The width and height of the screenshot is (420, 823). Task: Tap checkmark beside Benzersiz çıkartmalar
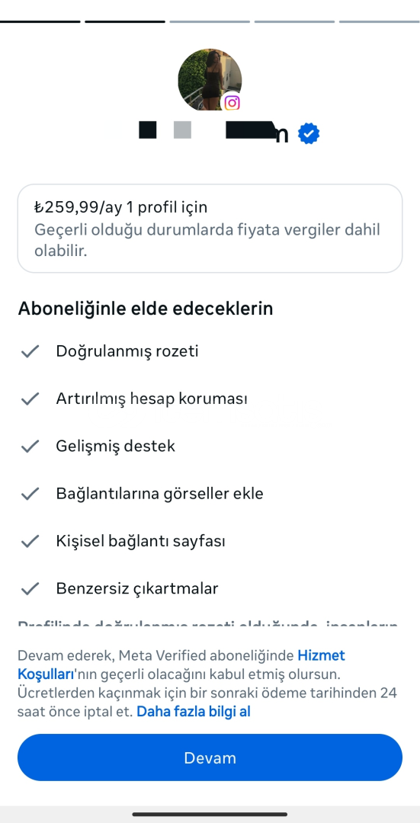(30, 588)
